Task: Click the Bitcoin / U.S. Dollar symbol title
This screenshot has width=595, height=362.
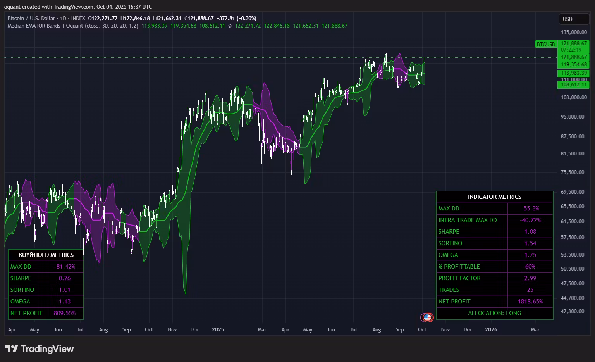Action: point(31,18)
